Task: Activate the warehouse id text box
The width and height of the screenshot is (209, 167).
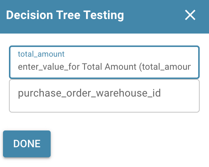Action: coord(104,96)
